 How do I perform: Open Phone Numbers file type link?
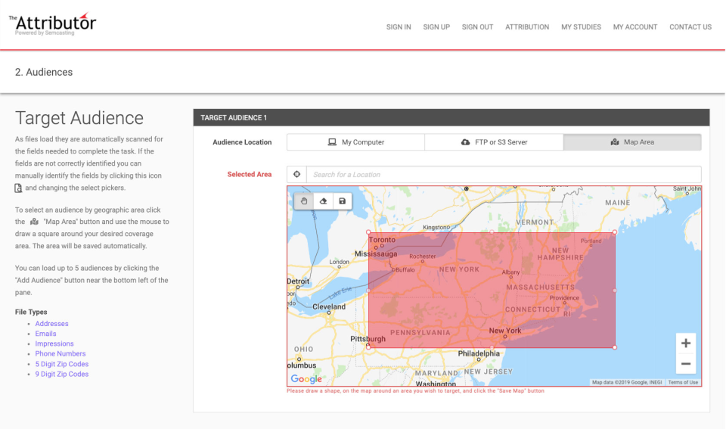click(x=60, y=353)
